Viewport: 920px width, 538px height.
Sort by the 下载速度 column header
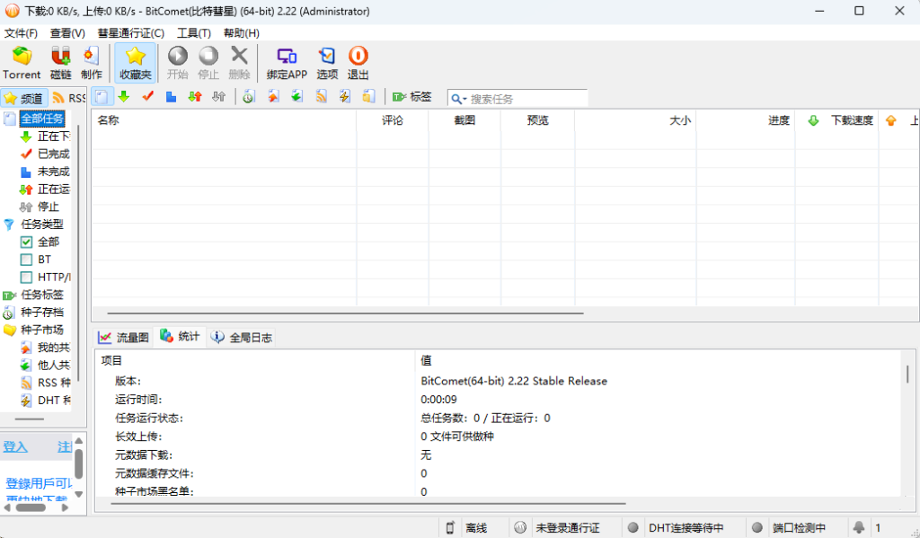[836, 120]
